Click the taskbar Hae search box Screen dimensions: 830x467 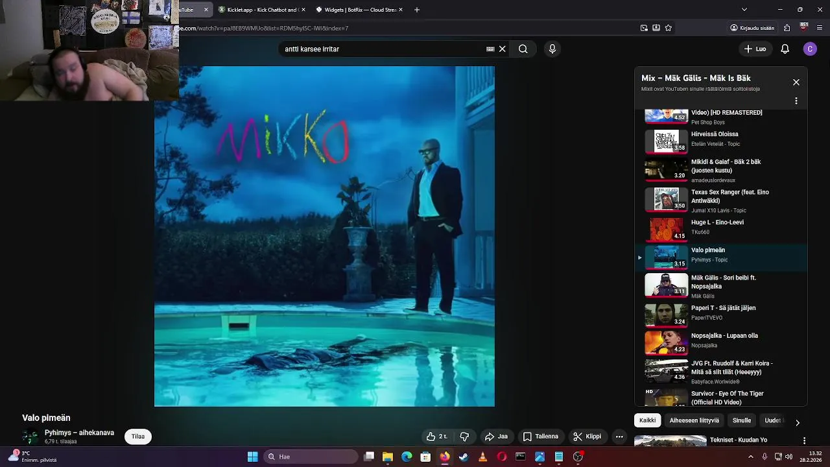point(311,457)
